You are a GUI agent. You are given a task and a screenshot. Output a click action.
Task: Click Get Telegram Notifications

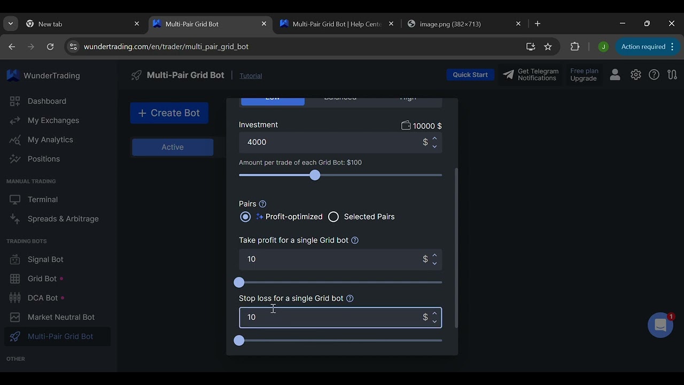(531, 75)
